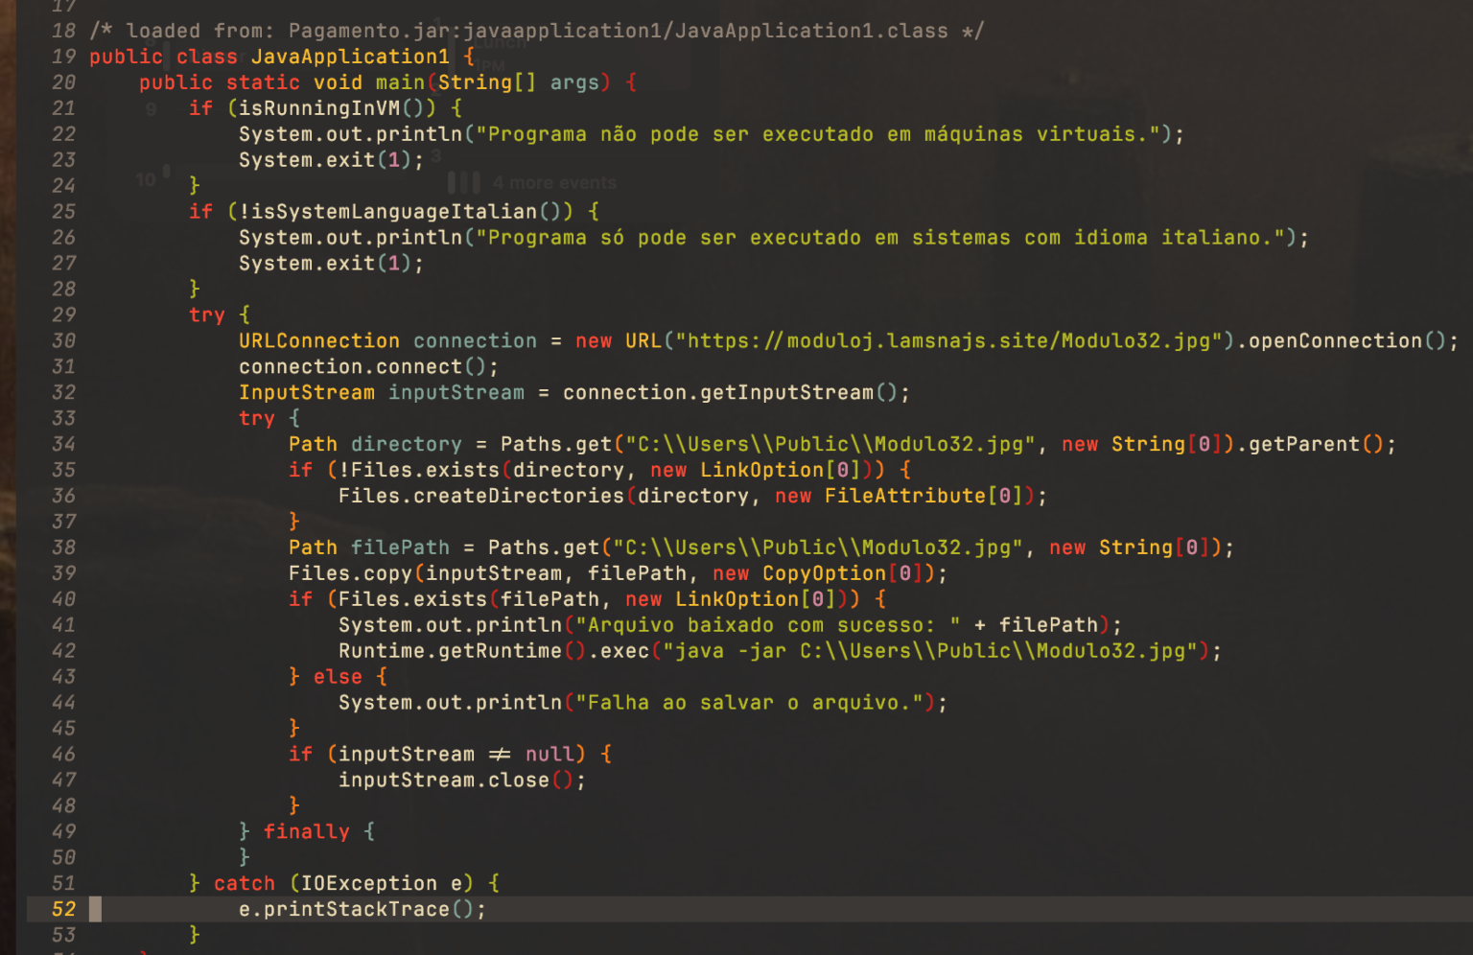This screenshot has width=1473, height=955.
Task: Click line number 30 in the gutter
Action: [63, 340]
